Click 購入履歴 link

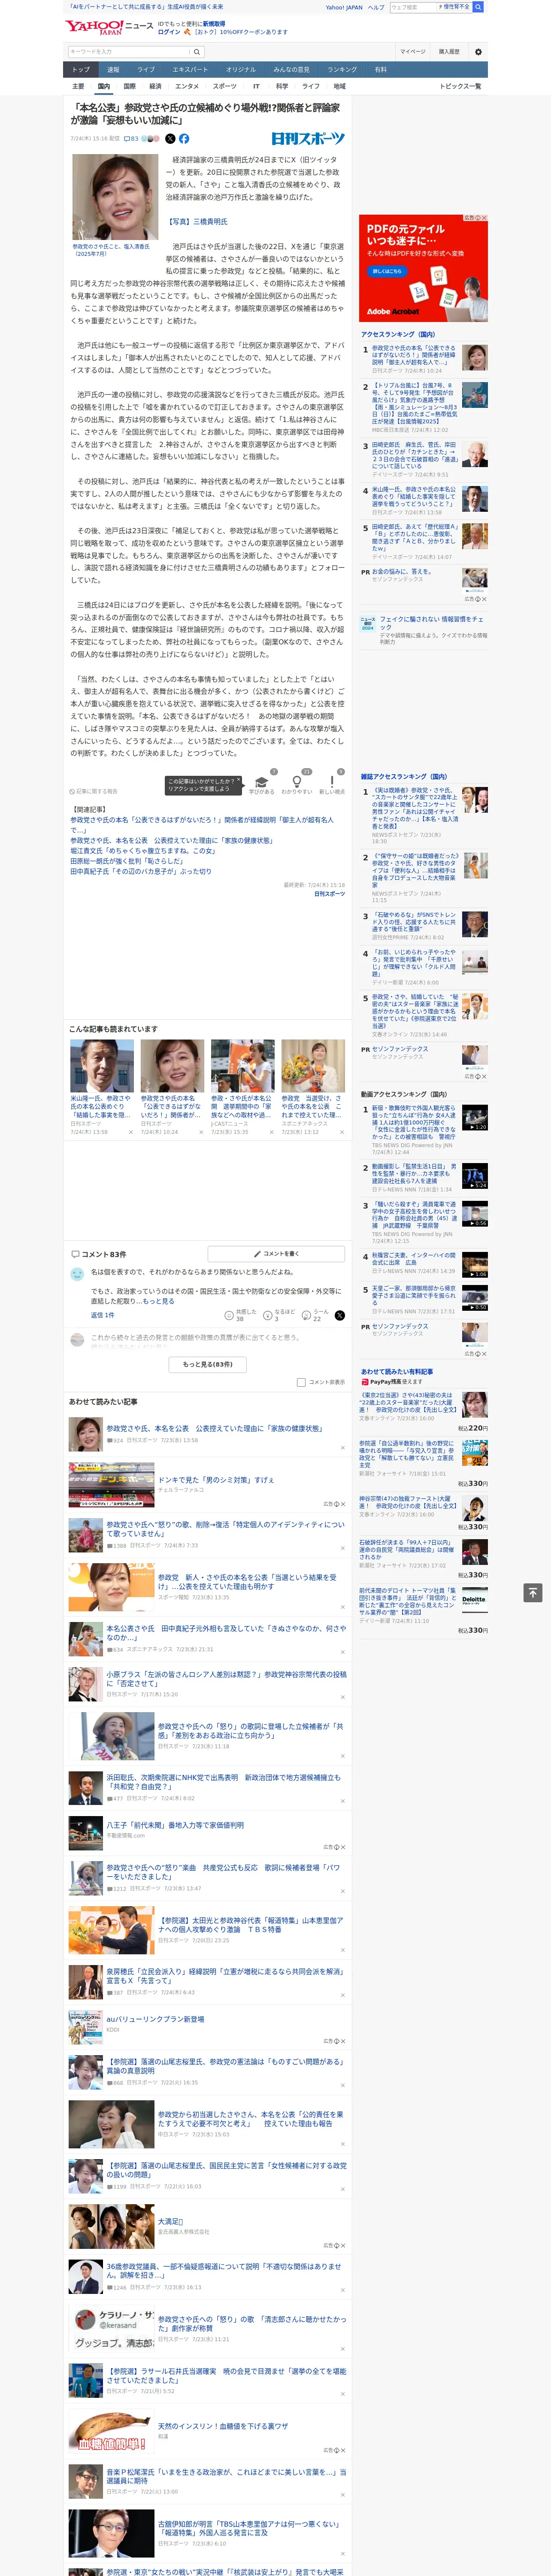449,51
